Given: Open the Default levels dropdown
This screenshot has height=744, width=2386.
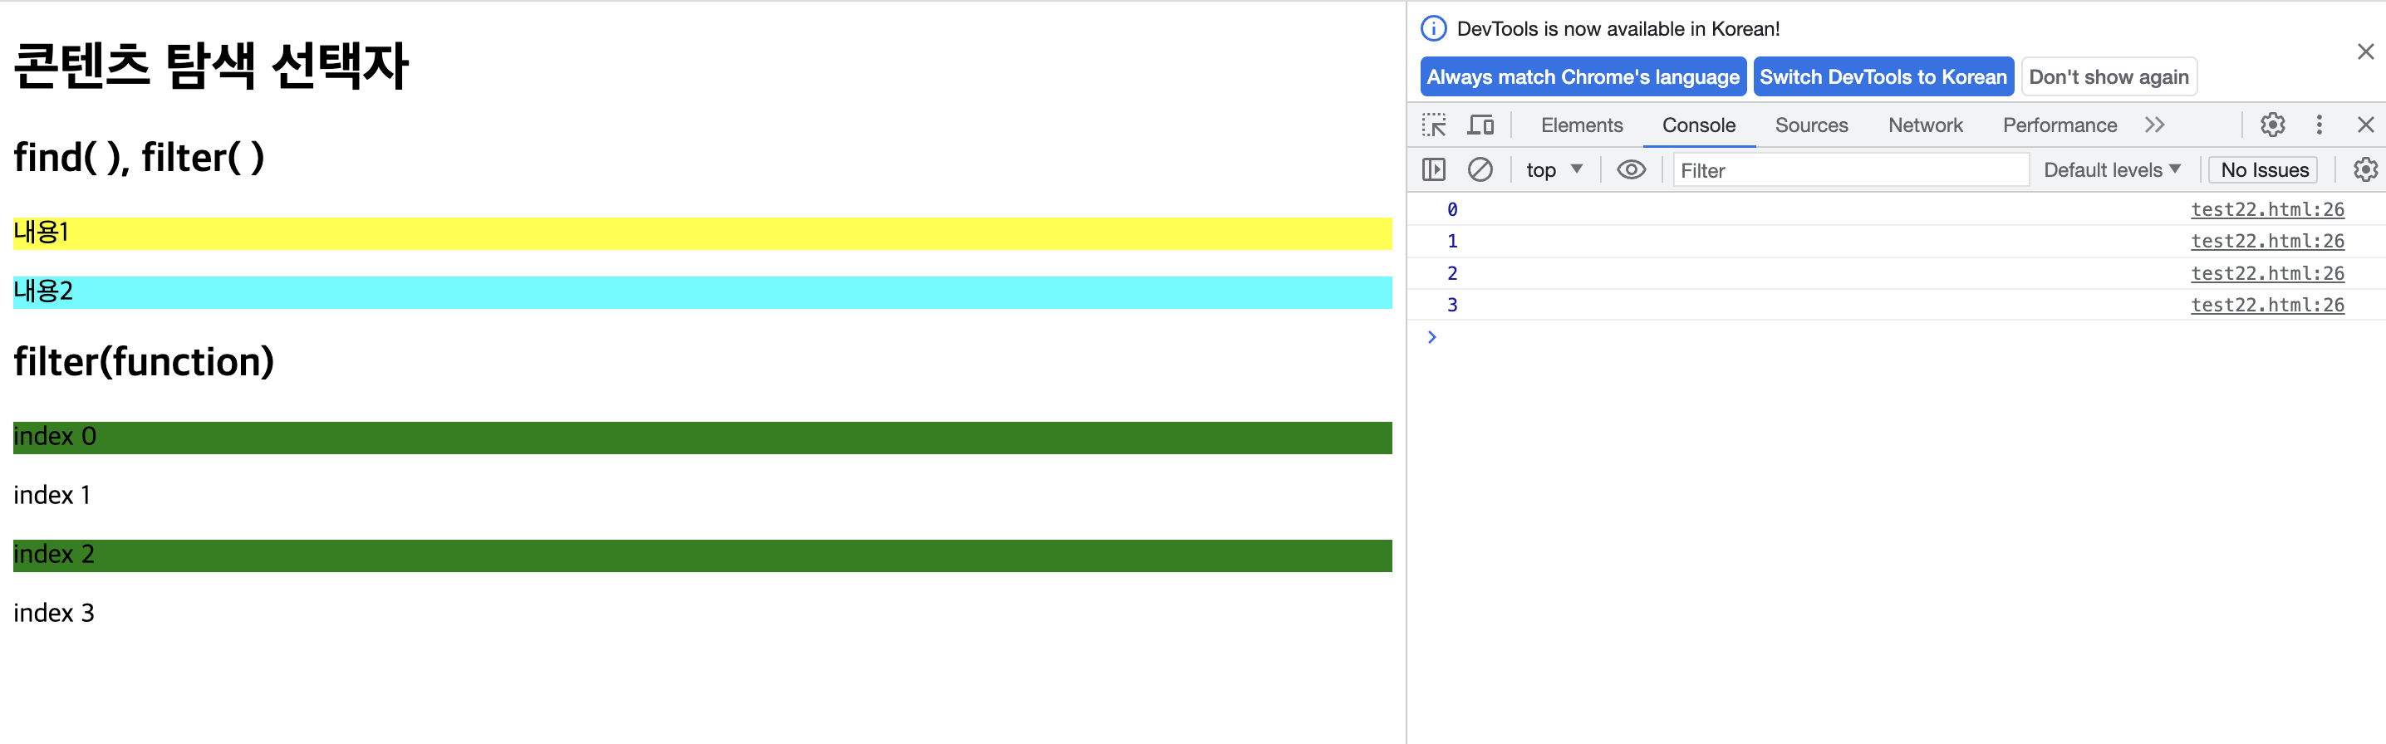Looking at the screenshot, I should (x=2111, y=170).
